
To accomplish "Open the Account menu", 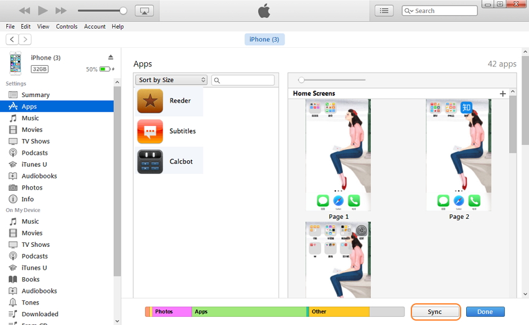I will tap(95, 26).
